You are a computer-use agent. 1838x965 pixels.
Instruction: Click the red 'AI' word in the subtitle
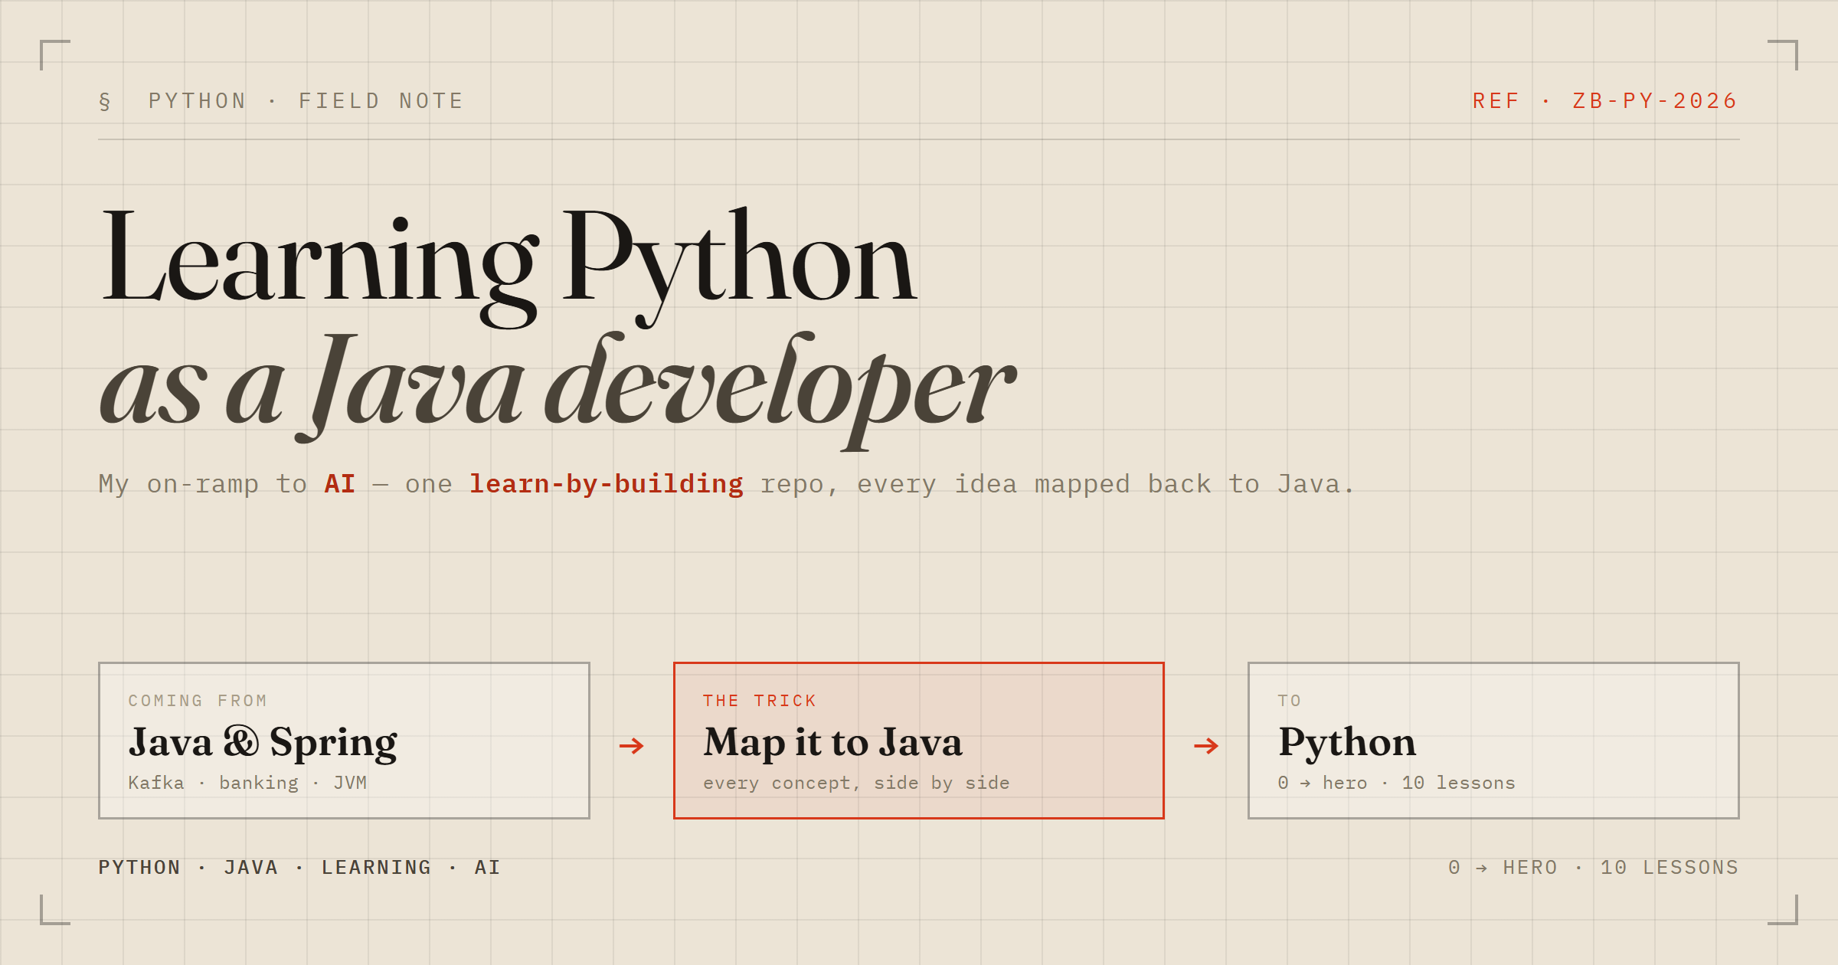pos(340,484)
